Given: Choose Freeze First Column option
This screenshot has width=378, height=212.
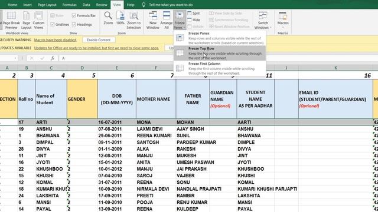Looking at the screenshot, I should click(220, 68).
